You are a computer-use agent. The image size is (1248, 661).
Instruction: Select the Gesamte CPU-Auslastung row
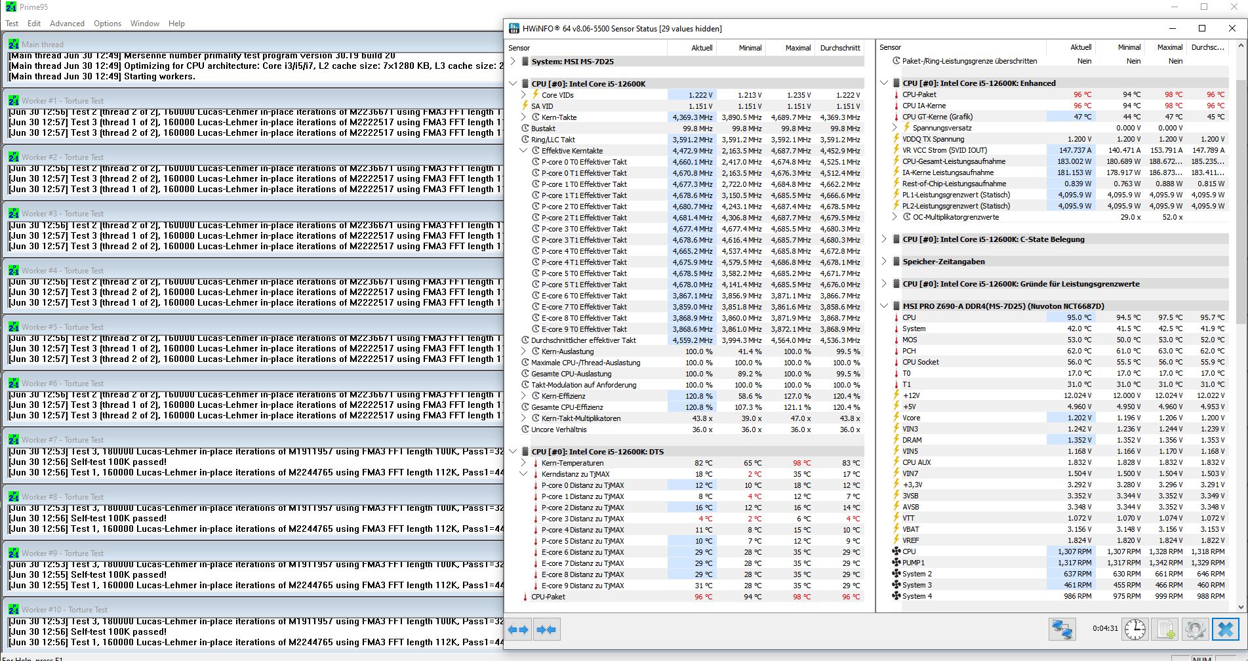point(685,374)
